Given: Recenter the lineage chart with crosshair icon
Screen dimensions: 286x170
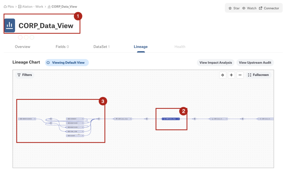Looking at the screenshot, I should 223,75.
